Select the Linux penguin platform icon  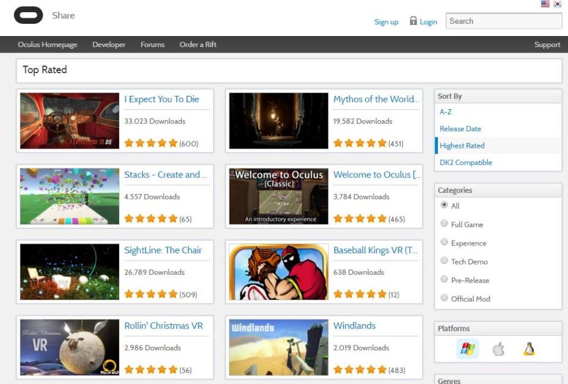tap(529, 349)
